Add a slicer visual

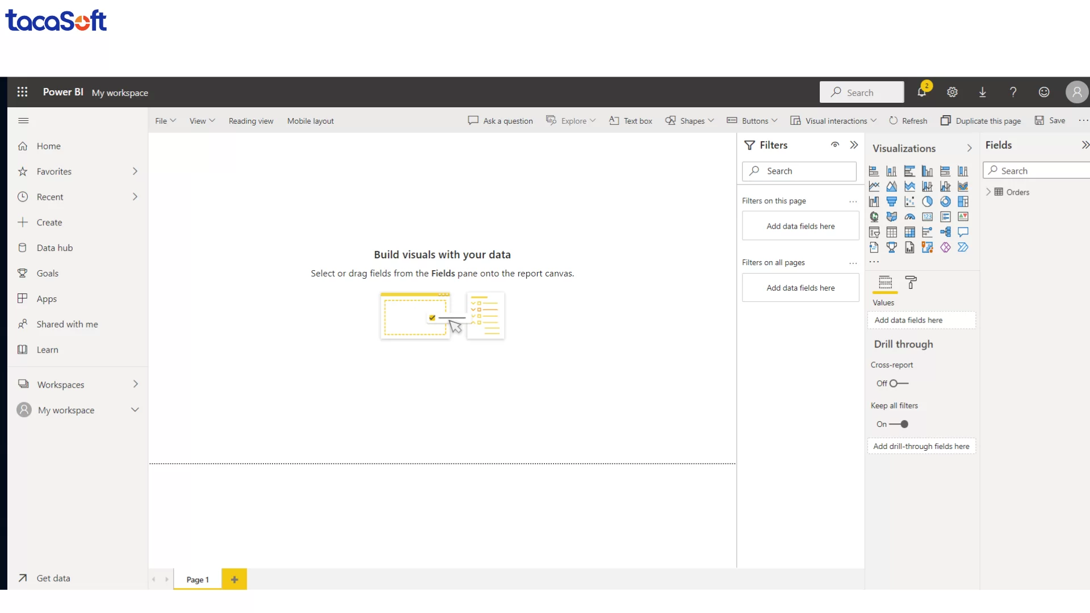[874, 232]
